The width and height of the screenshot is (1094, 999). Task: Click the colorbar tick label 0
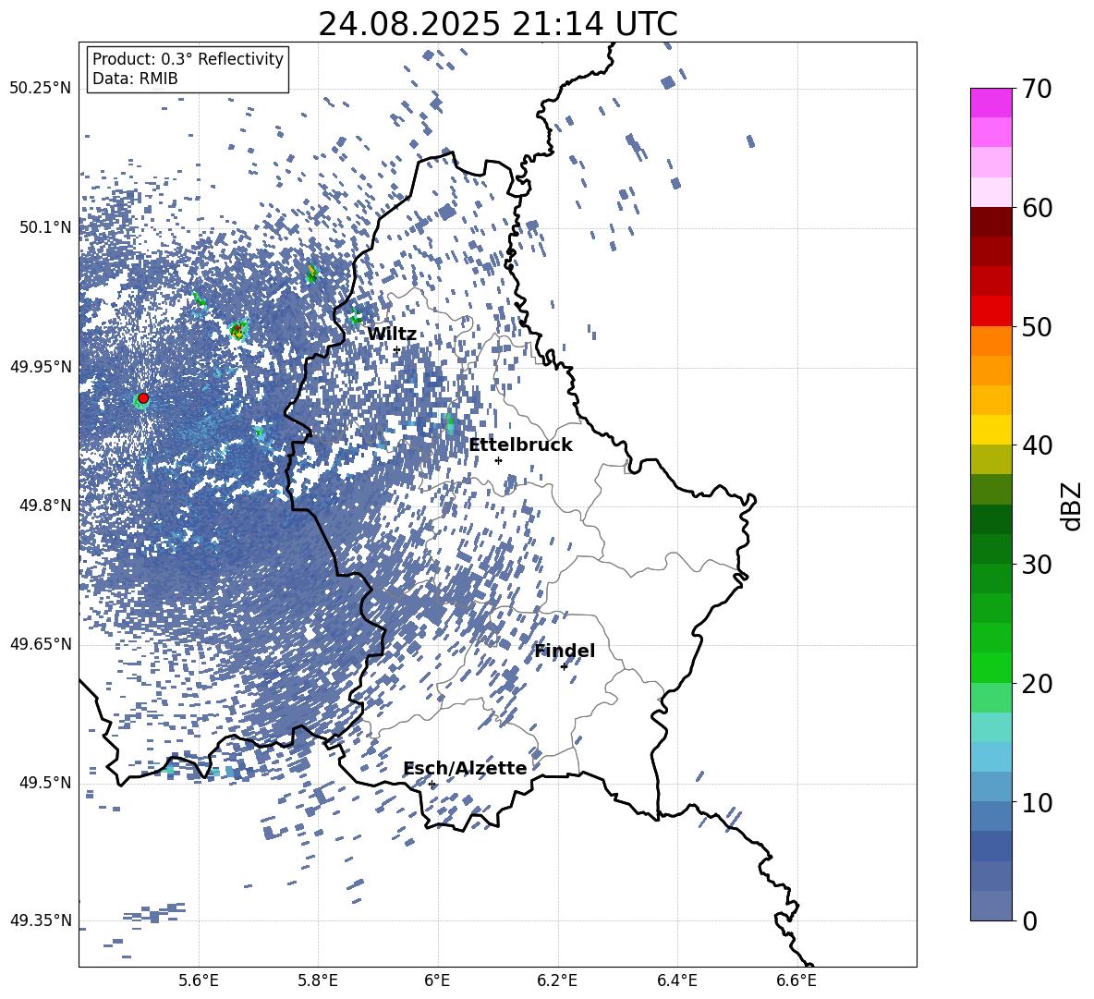[x=1029, y=921]
